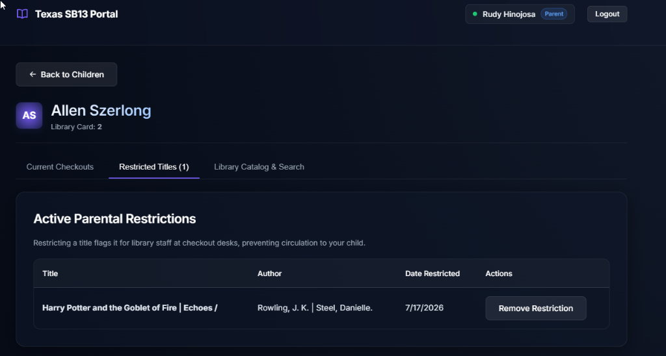The width and height of the screenshot is (666, 356).
Task: Click the Actions column header
Action: click(x=499, y=273)
